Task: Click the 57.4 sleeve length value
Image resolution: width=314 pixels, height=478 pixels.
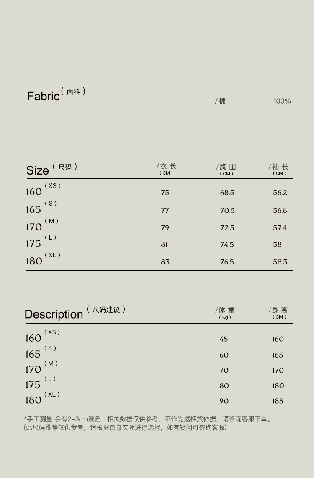Action: pyautogui.click(x=280, y=228)
